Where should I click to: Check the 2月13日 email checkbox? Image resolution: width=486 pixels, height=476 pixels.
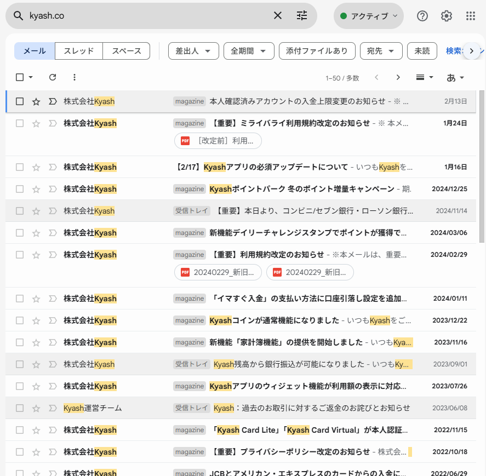[x=20, y=101]
